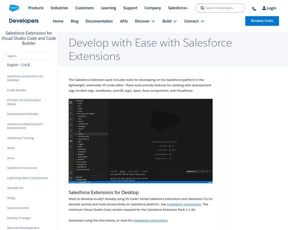This screenshot has height=230, width=288.
Task: Open Code Builder sidebar item
Action: pos(16,90)
